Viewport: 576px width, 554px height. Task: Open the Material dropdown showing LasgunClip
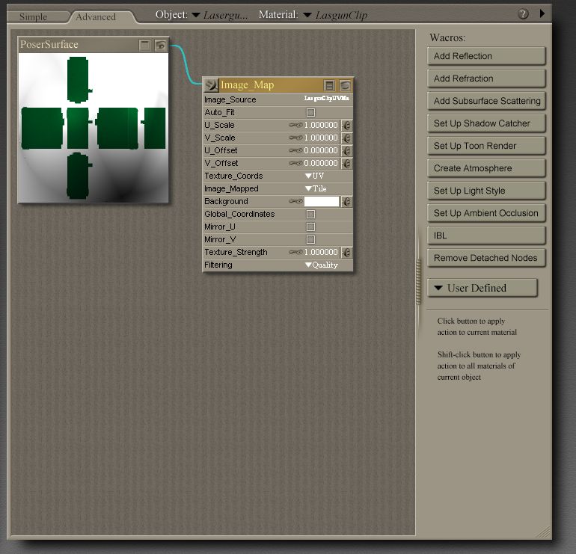[x=335, y=15]
